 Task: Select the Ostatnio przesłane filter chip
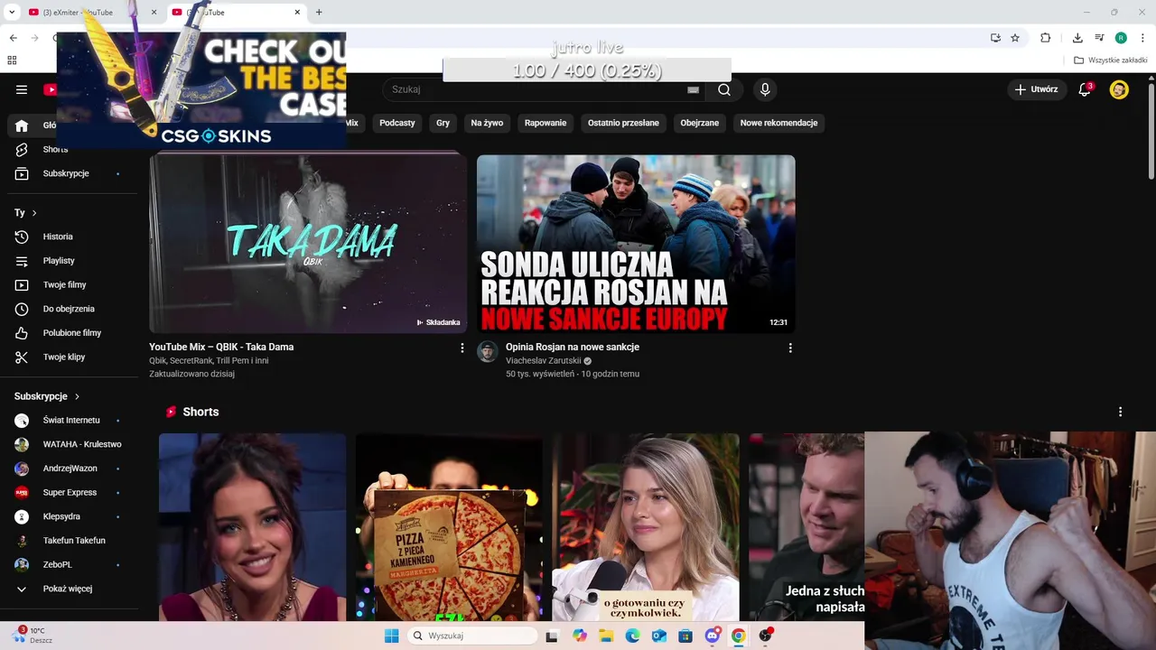tap(623, 123)
